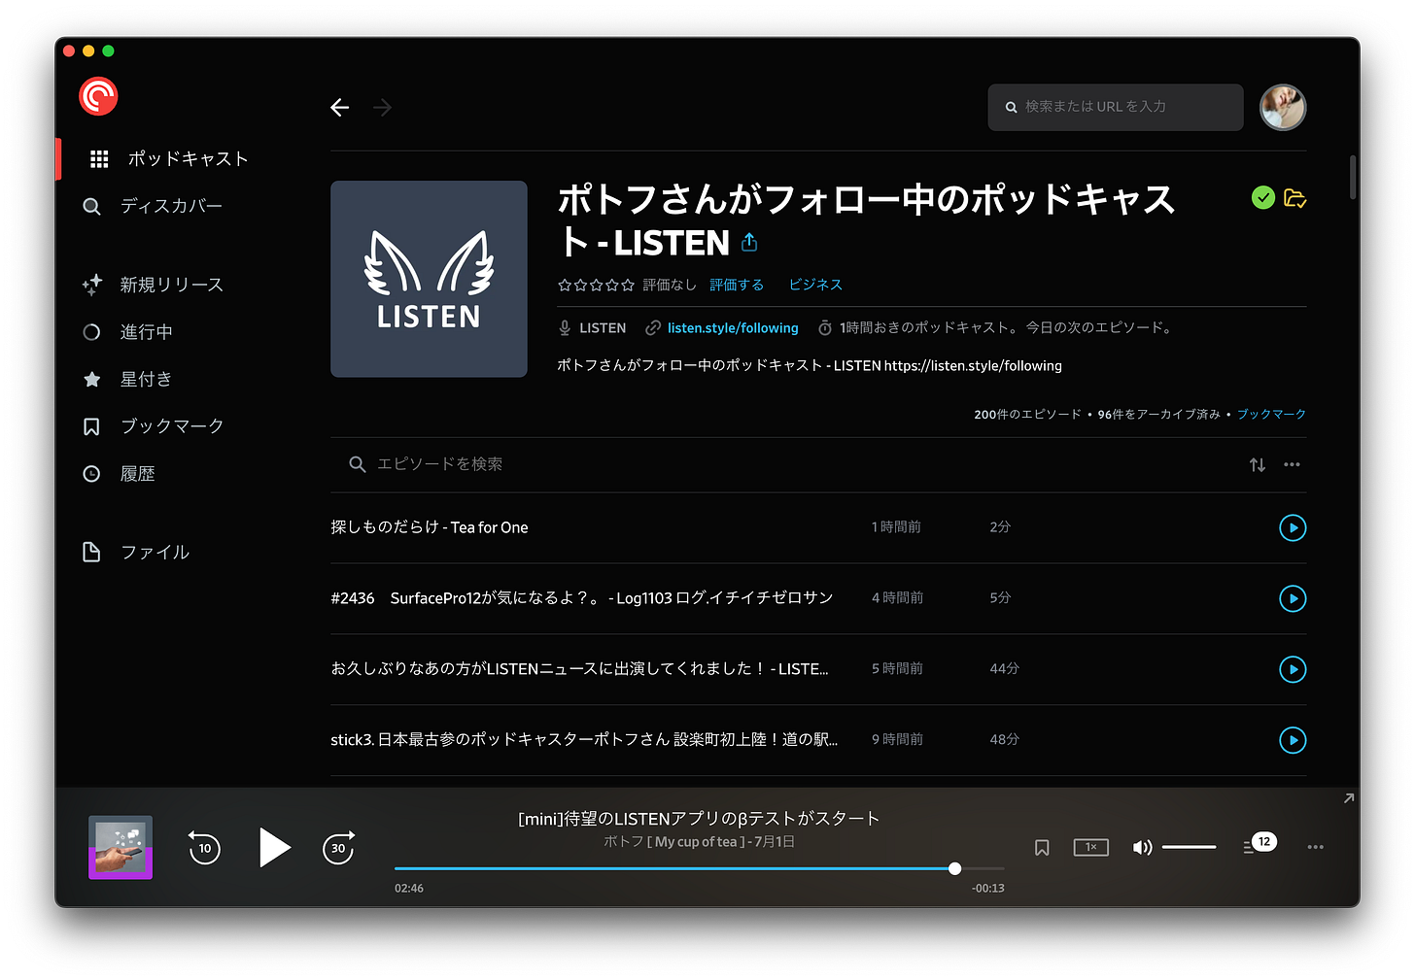
Task: Skip forward 30 seconds
Action: (338, 848)
